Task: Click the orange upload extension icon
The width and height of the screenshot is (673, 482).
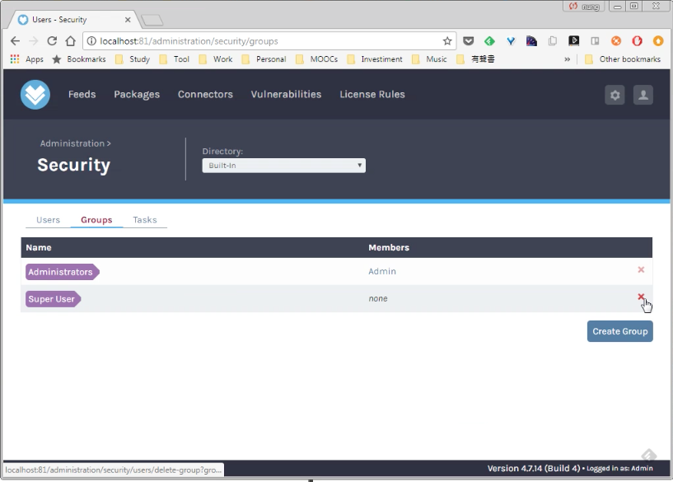Action: (658, 41)
